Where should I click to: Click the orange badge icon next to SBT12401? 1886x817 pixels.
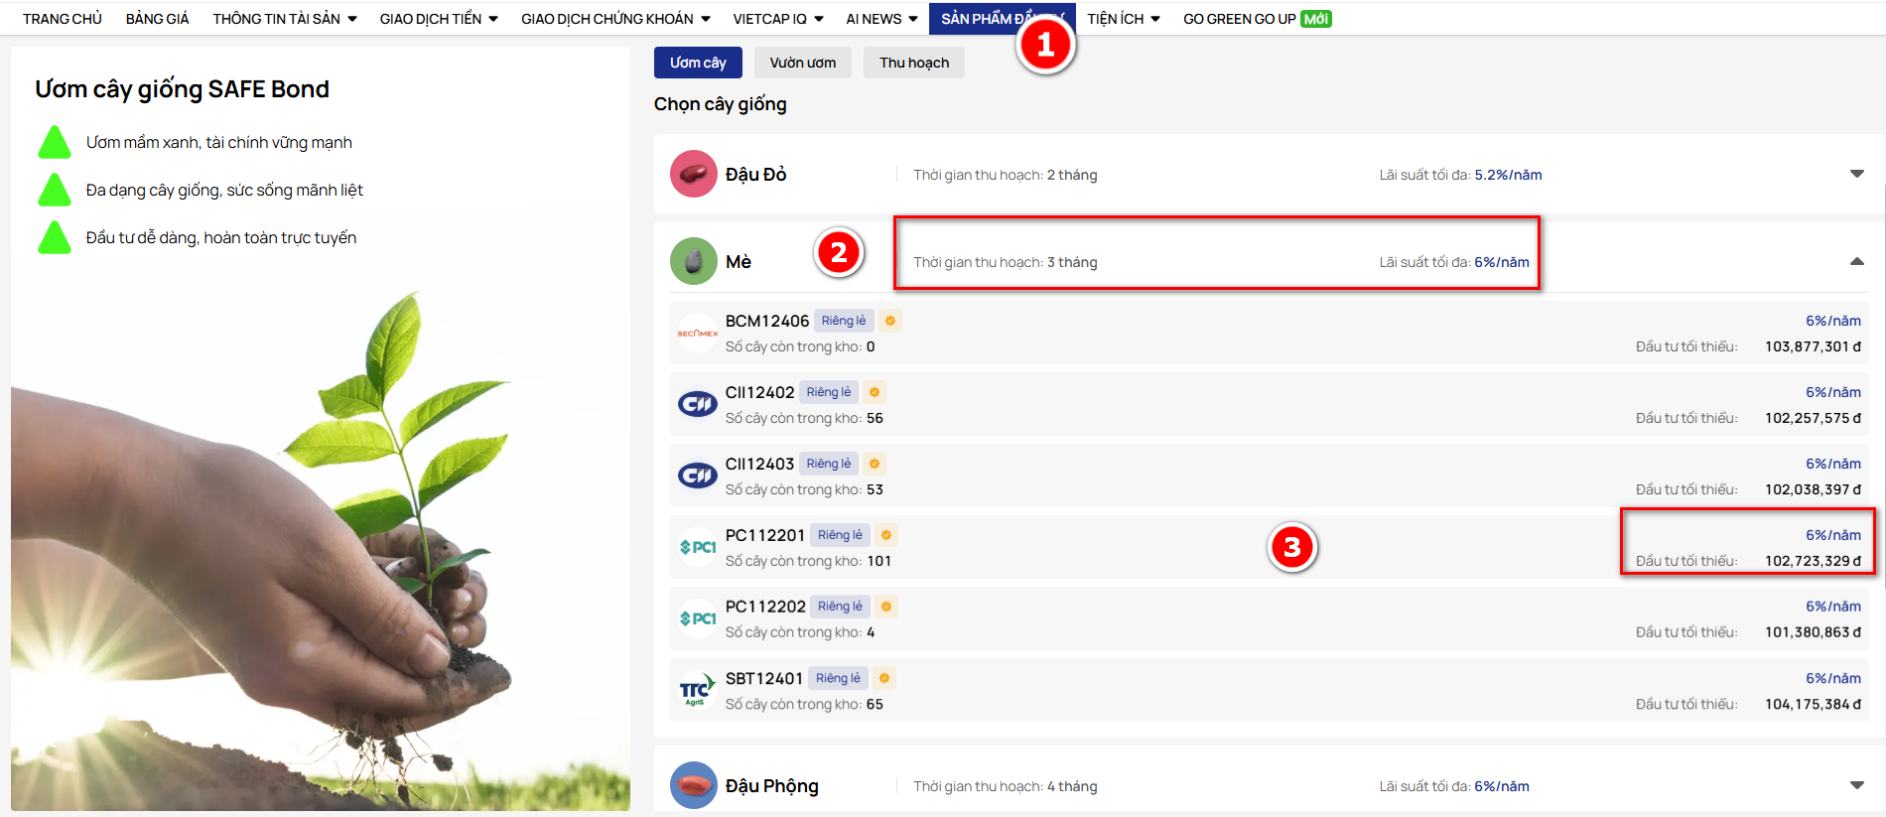click(884, 678)
